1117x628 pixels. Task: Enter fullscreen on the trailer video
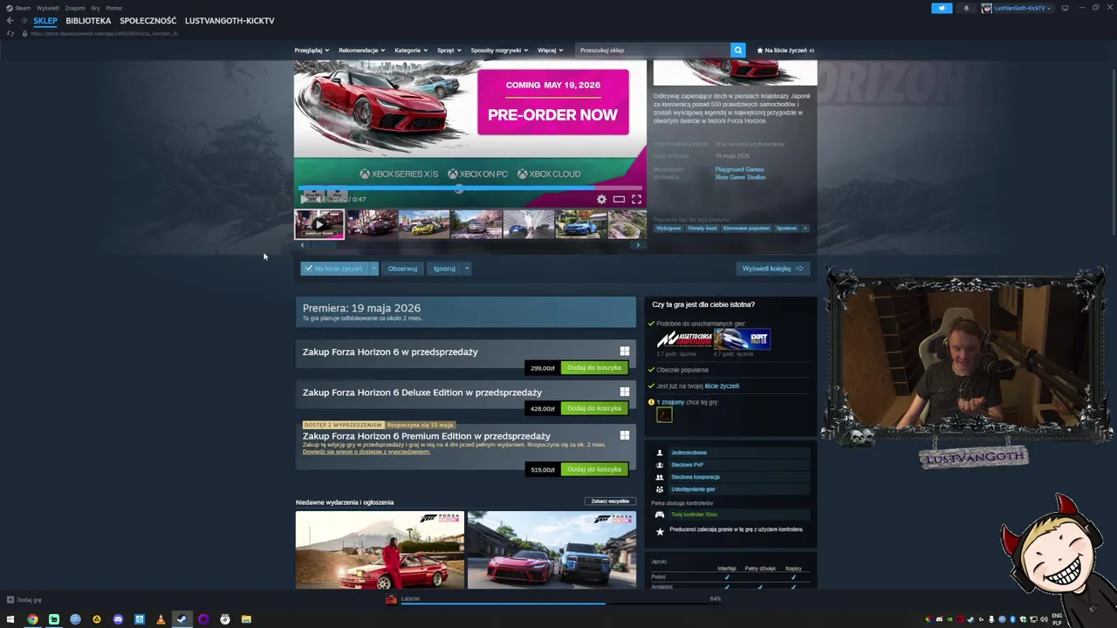coord(636,199)
